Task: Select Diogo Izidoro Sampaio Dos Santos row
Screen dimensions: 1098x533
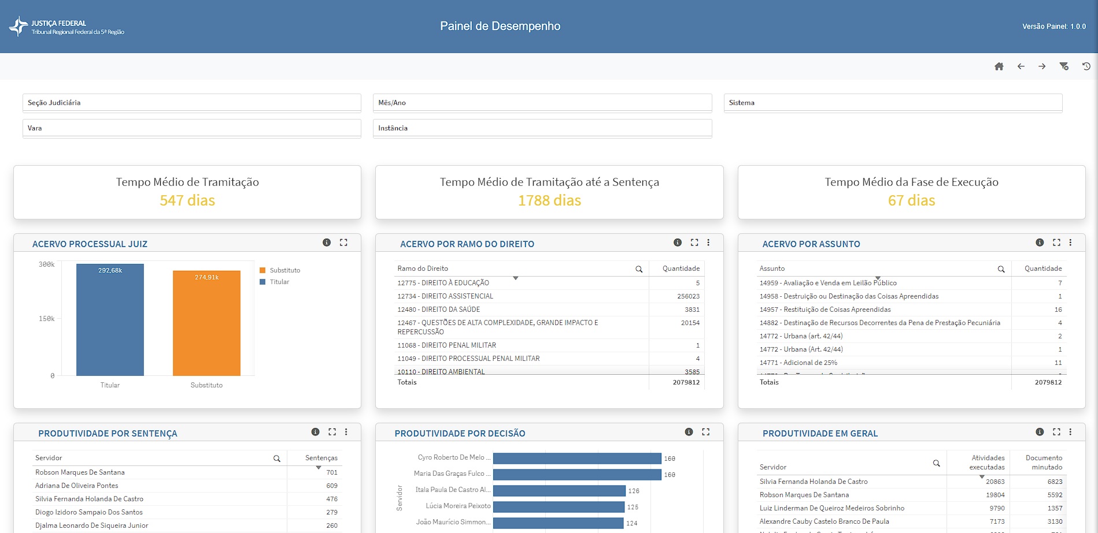Action: (187, 512)
